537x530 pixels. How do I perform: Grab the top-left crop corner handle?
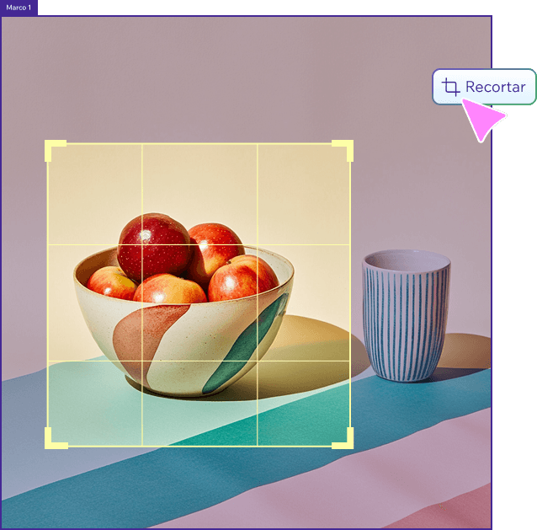55,150
